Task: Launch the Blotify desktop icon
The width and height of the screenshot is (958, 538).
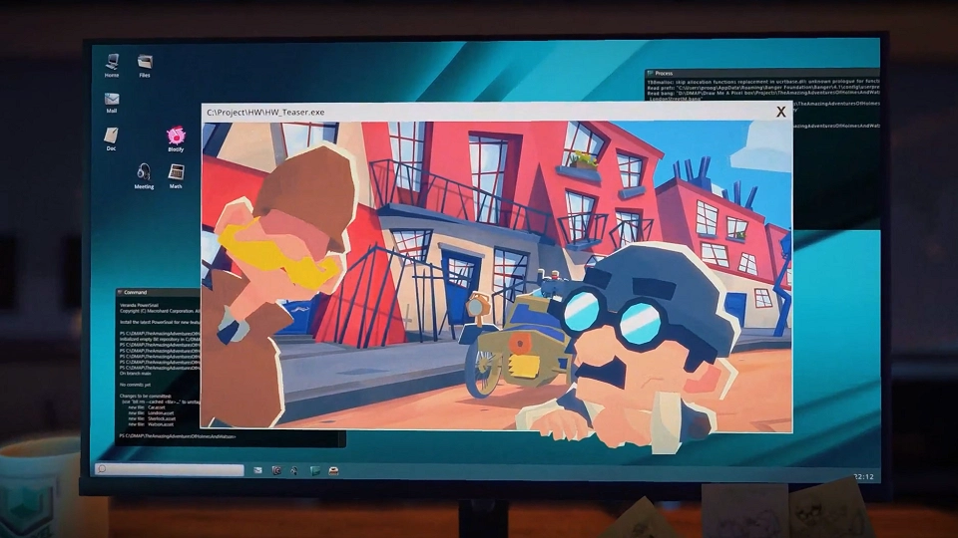Action: [176, 139]
